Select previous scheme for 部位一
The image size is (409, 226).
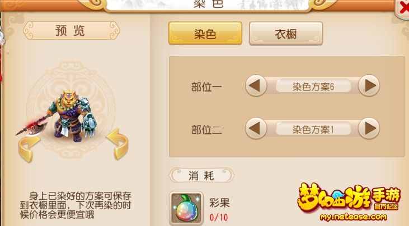point(256,85)
